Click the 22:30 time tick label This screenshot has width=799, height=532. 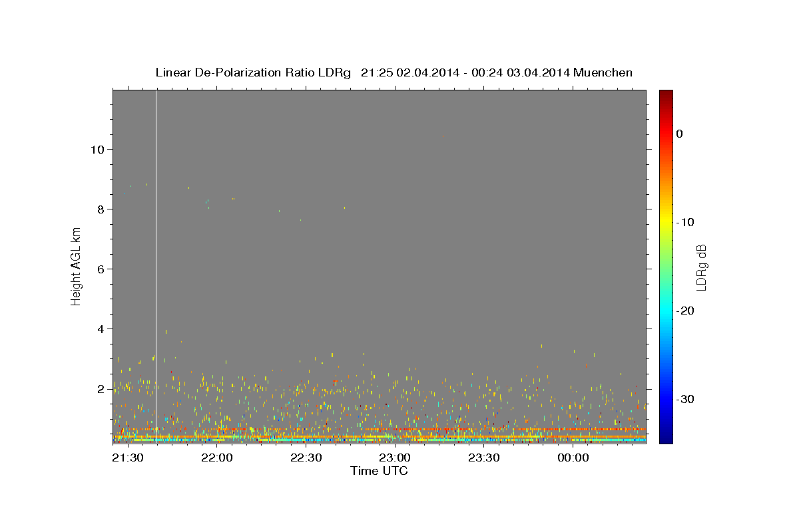point(306,458)
